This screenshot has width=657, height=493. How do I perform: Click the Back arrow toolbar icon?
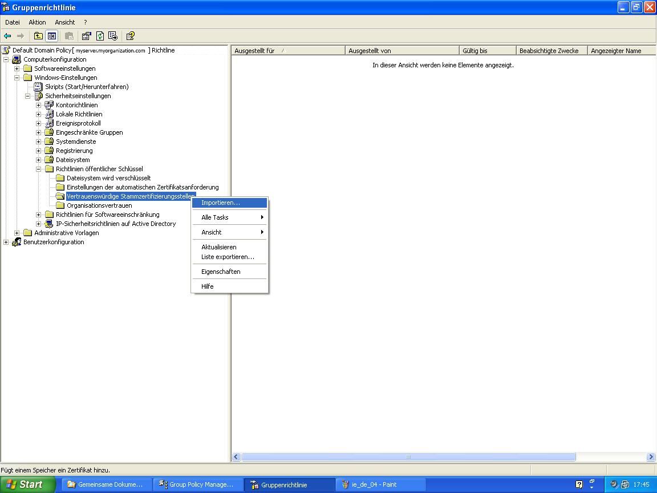coord(7,36)
